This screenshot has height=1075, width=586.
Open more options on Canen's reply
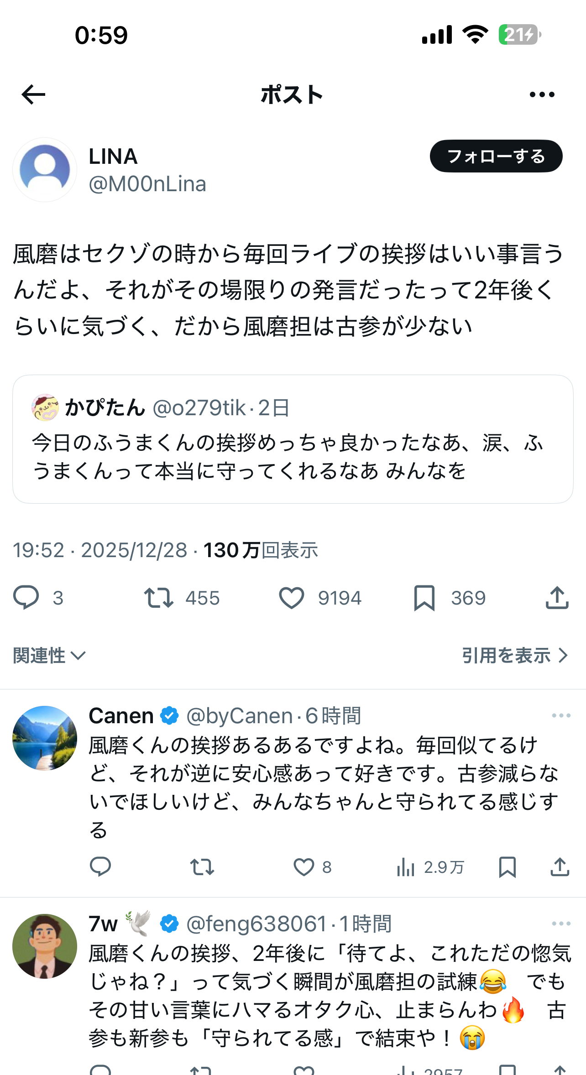tap(561, 715)
